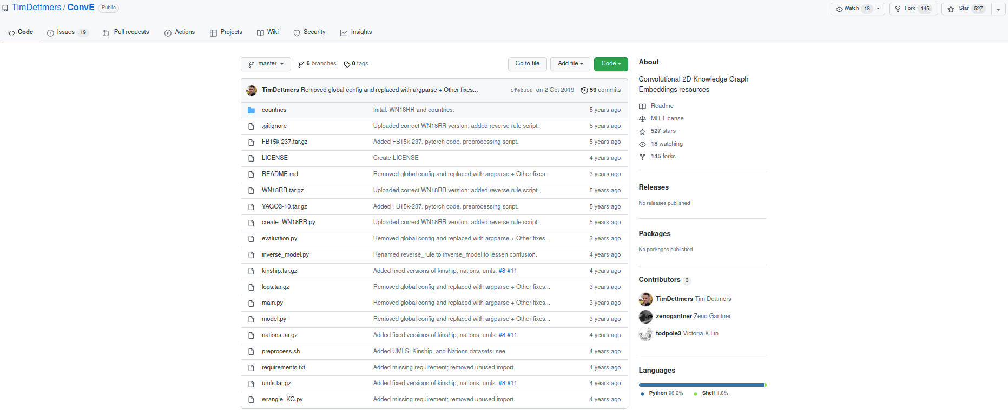The width and height of the screenshot is (1008, 410).
Task: Expand the star lists dropdown arrow
Action: pyautogui.click(x=998, y=9)
